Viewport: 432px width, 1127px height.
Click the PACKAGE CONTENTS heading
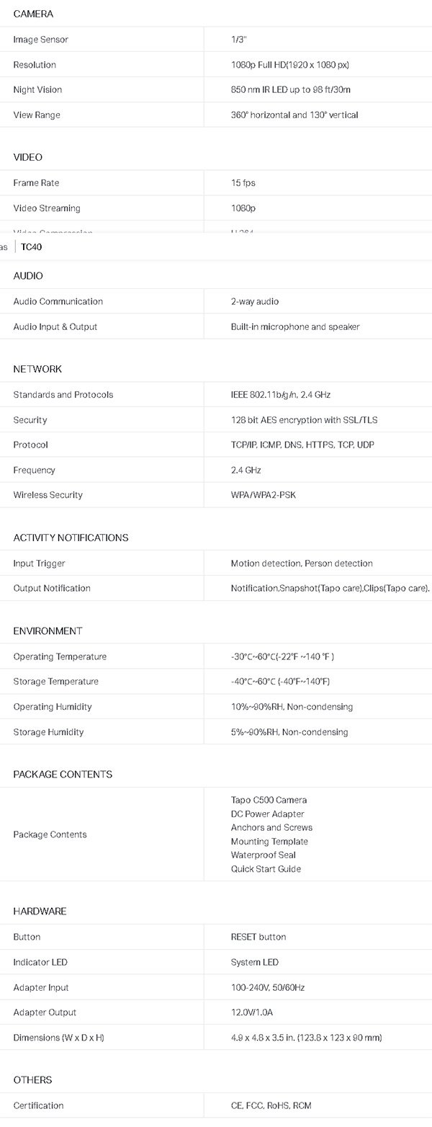(x=63, y=775)
